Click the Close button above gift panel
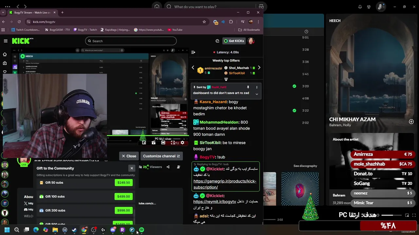The image size is (419, 235). [x=129, y=156]
